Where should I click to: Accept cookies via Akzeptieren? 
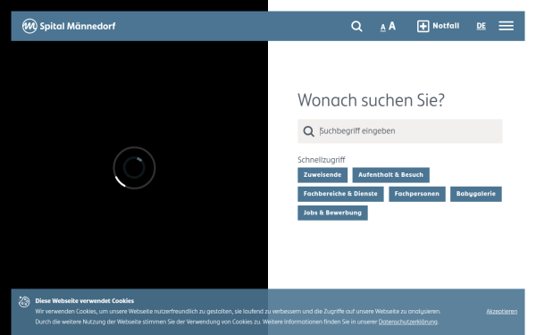point(501,312)
